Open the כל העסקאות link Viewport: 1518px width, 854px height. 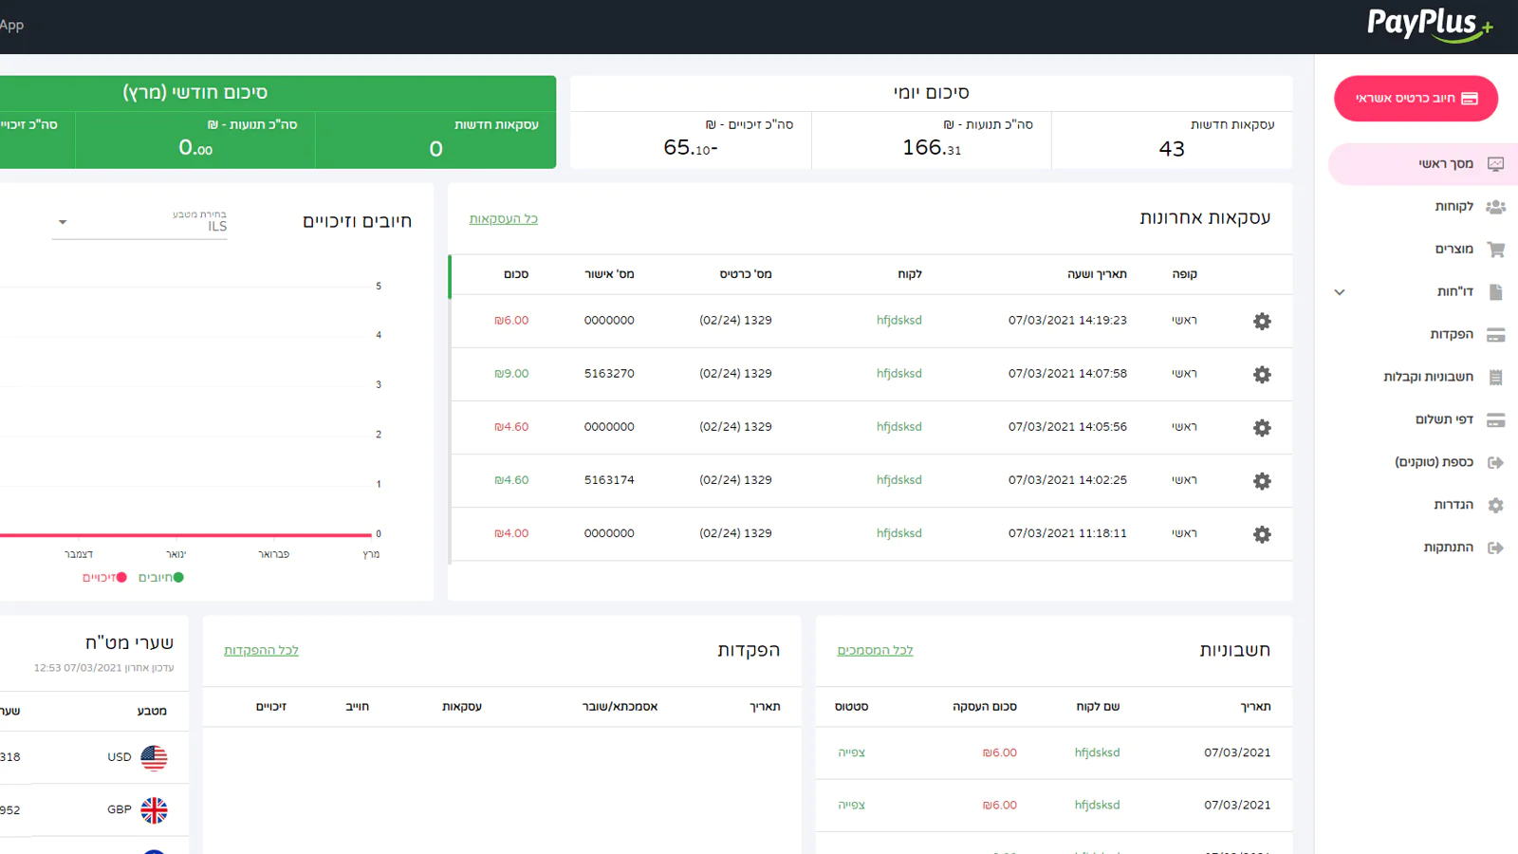(x=503, y=218)
